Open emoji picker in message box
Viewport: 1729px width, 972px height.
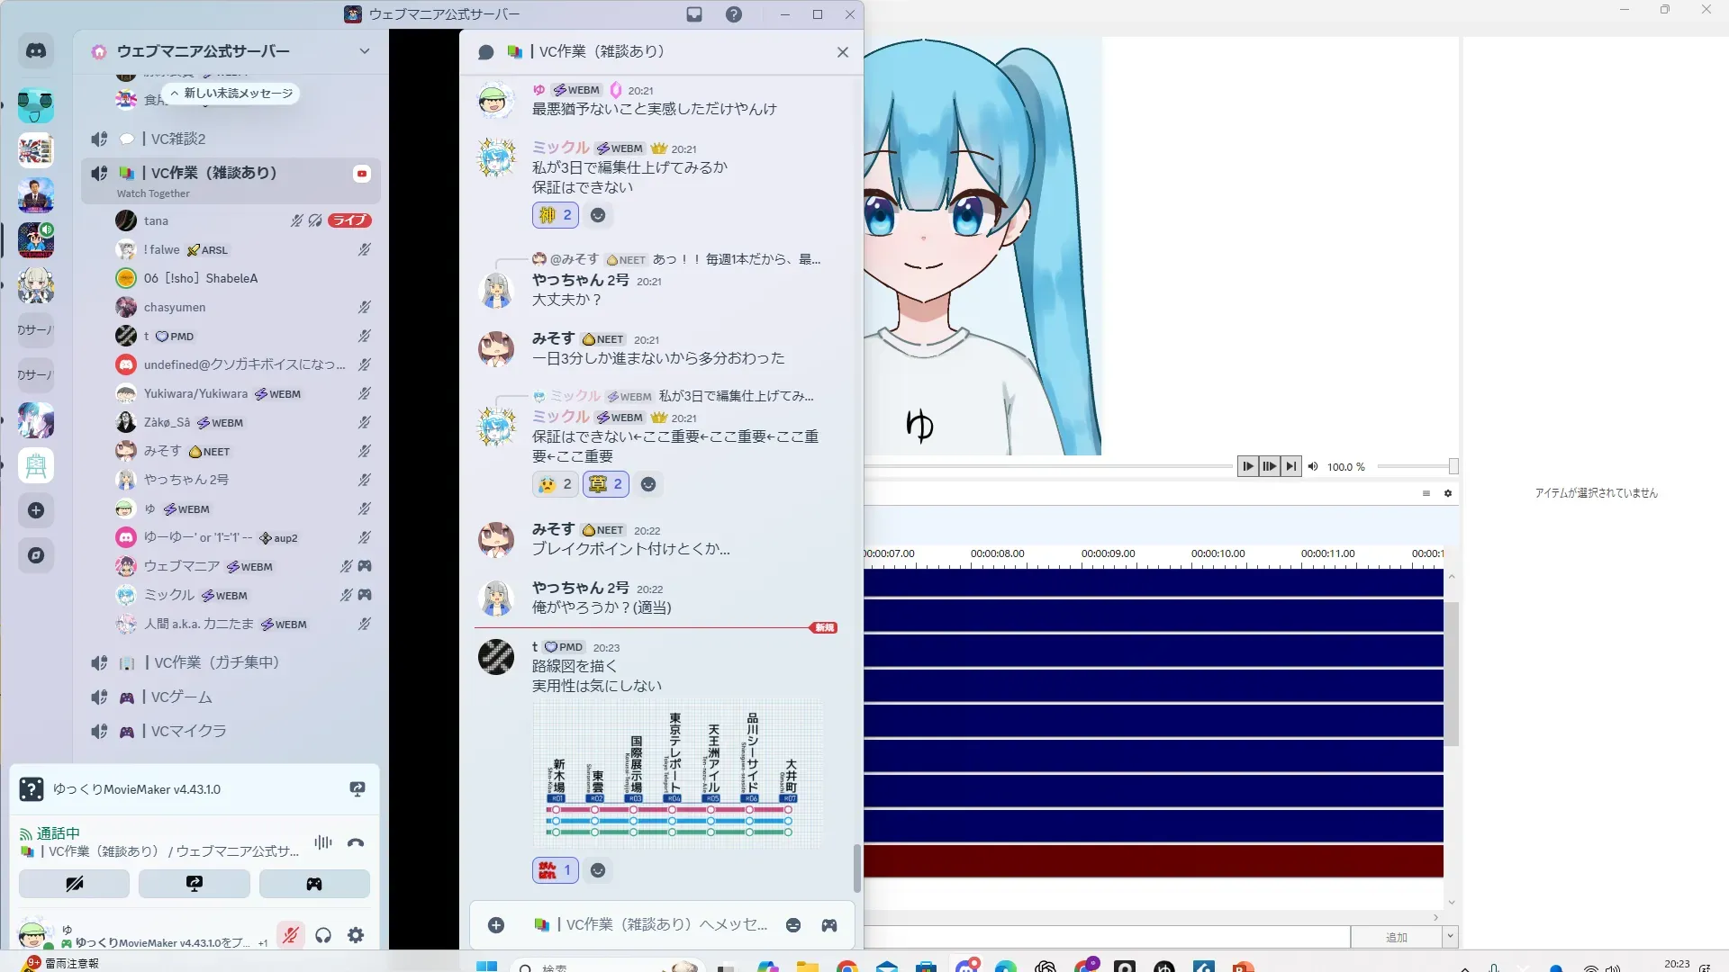(x=793, y=925)
